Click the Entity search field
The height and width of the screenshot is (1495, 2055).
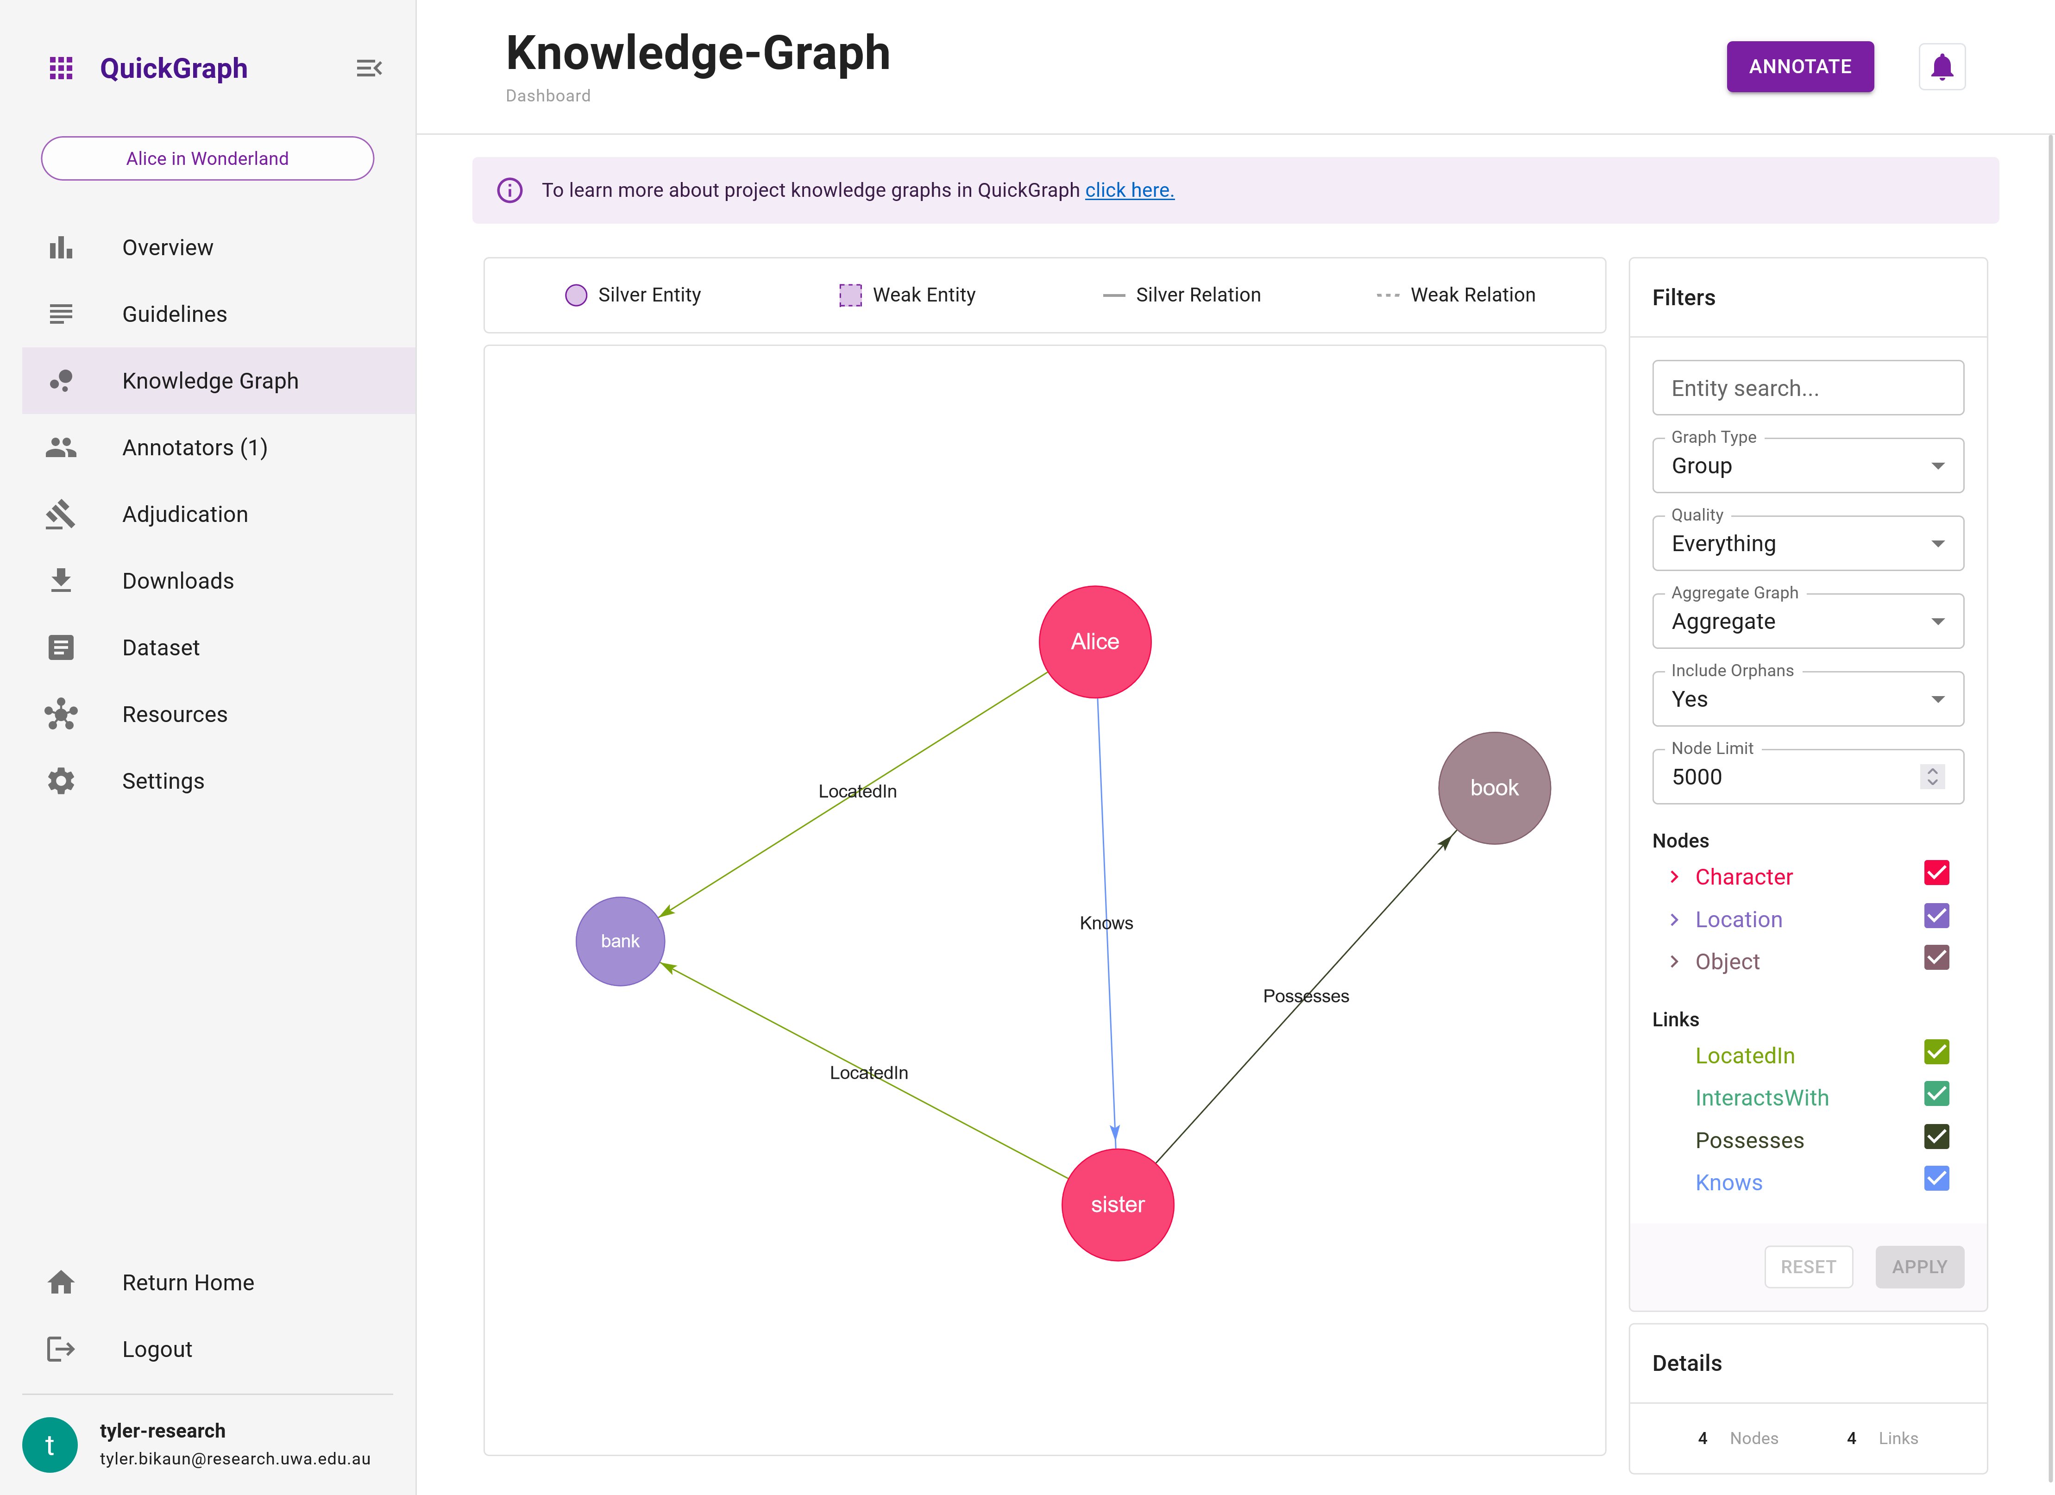pyautogui.click(x=1808, y=388)
